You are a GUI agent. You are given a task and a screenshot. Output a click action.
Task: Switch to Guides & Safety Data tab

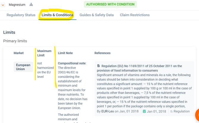pos(97,15)
